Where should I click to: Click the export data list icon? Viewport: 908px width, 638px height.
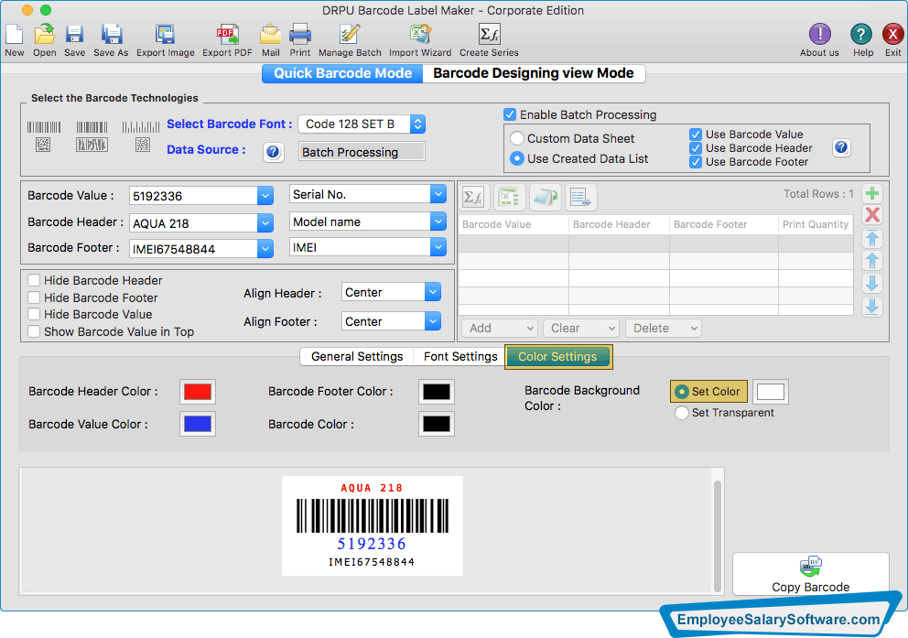(580, 198)
